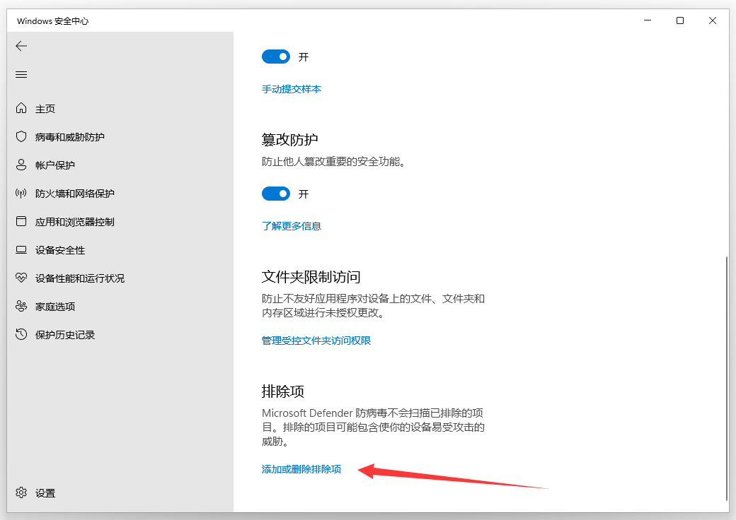点击汉堡菜单按钮展开导航栏
Viewport: 736px width, 520px height.
pyautogui.click(x=21, y=74)
